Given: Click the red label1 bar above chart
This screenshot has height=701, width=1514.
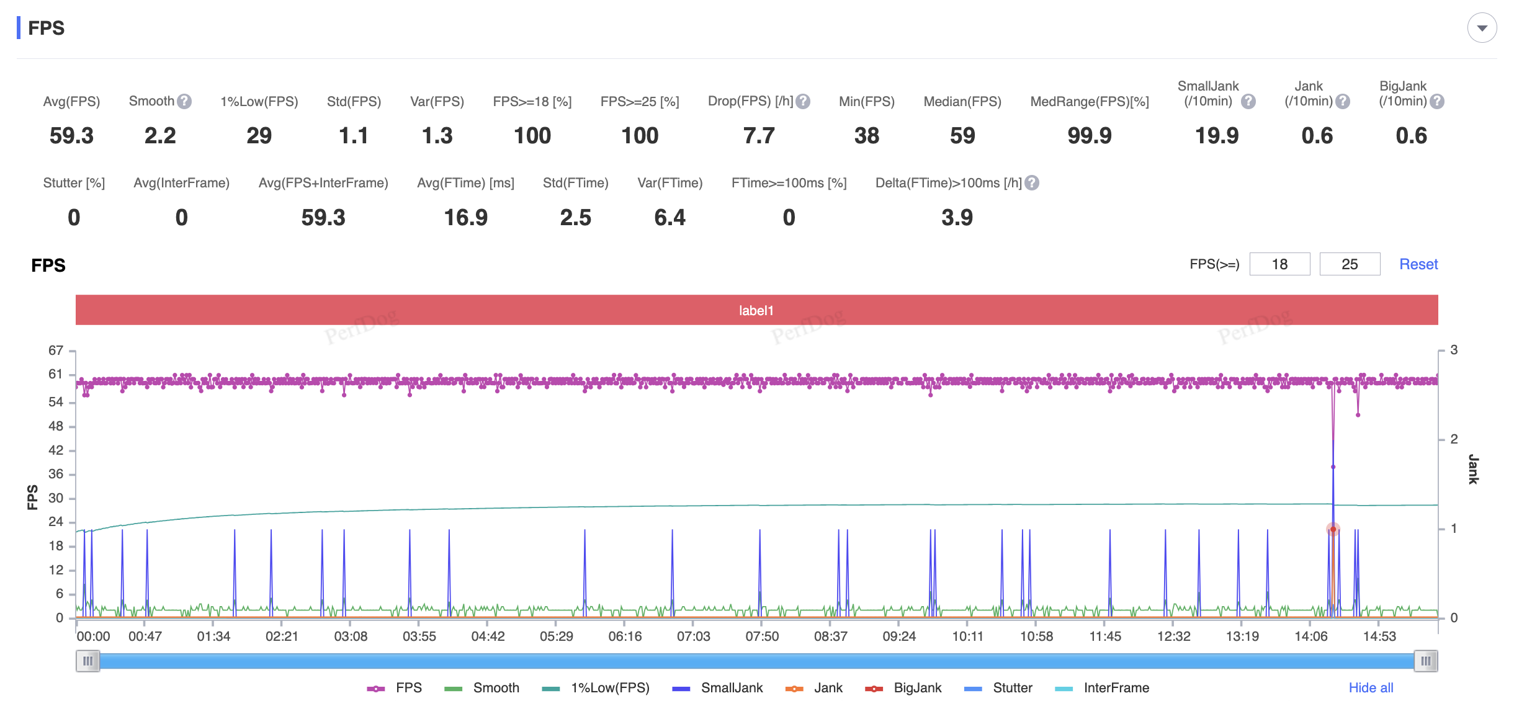Looking at the screenshot, I should pyautogui.click(x=756, y=310).
